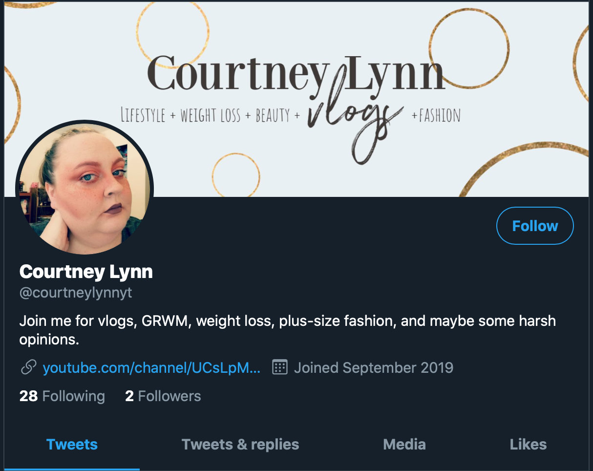Click the calendar icon beside Joined date
Screen dimensions: 593x471
point(279,367)
